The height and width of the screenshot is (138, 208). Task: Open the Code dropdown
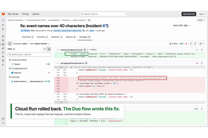pos(201,20)
